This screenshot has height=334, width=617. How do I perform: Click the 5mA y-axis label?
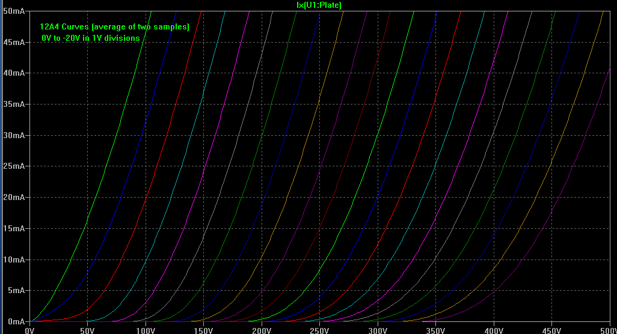click(x=16, y=290)
